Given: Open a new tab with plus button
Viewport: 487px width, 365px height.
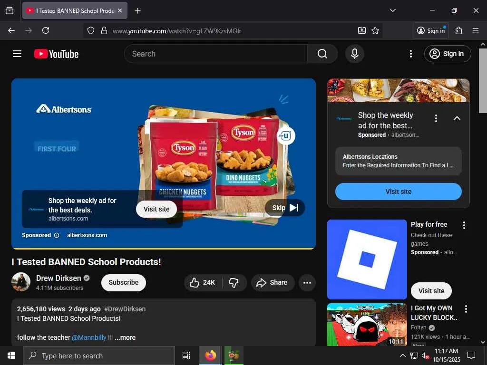Looking at the screenshot, I should coord(137,11).
